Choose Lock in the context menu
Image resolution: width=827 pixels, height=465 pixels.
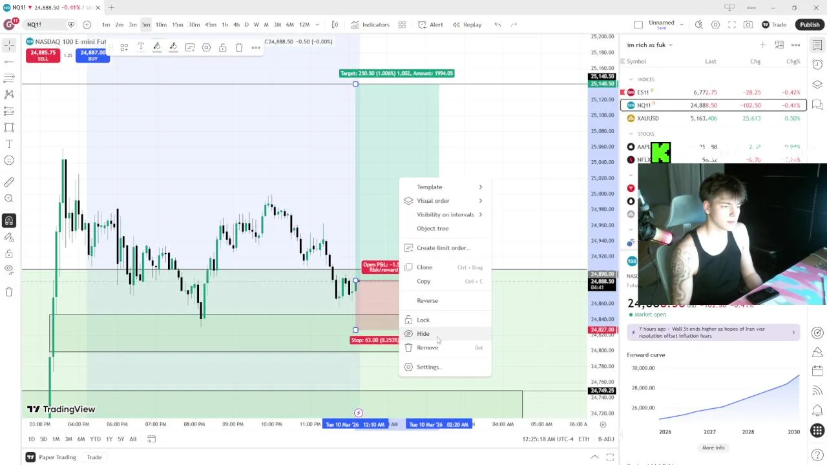445,320
